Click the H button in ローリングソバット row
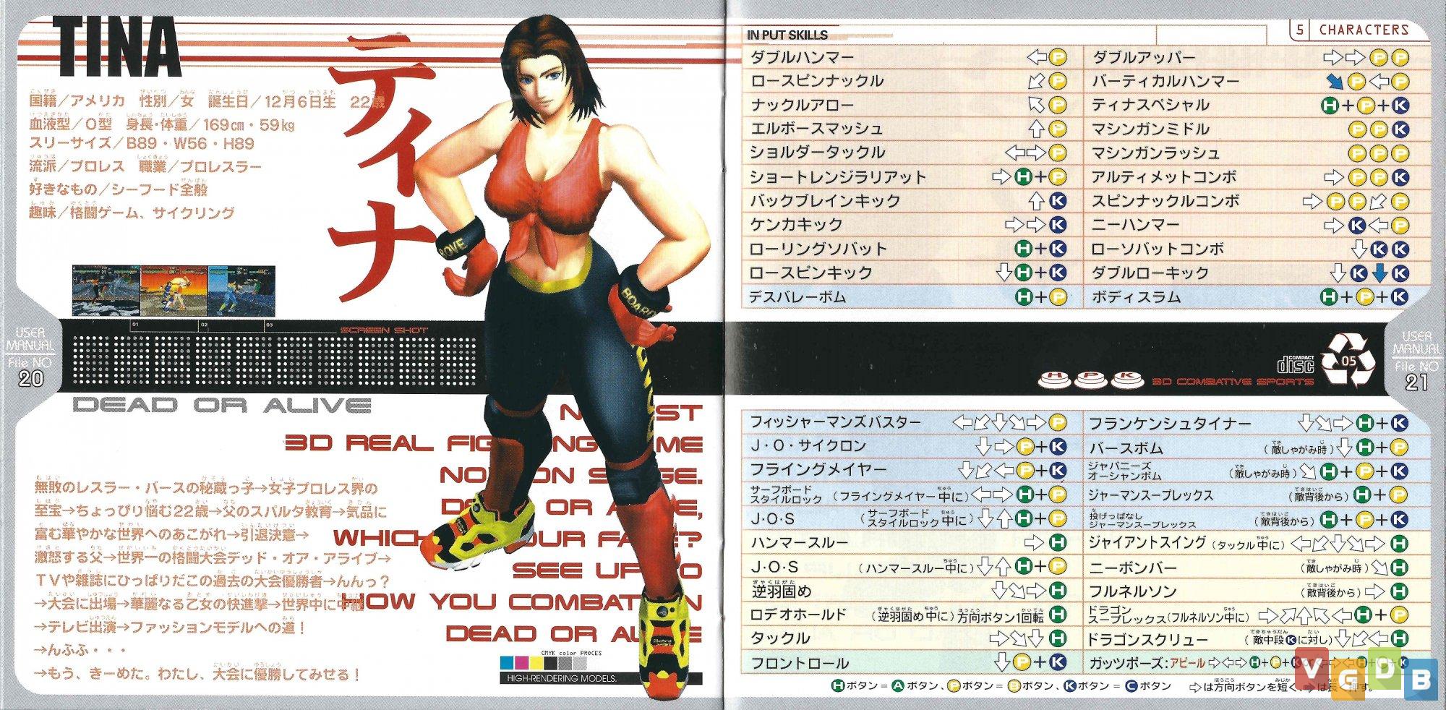 pyautogui.click(x=1023, y=249)
